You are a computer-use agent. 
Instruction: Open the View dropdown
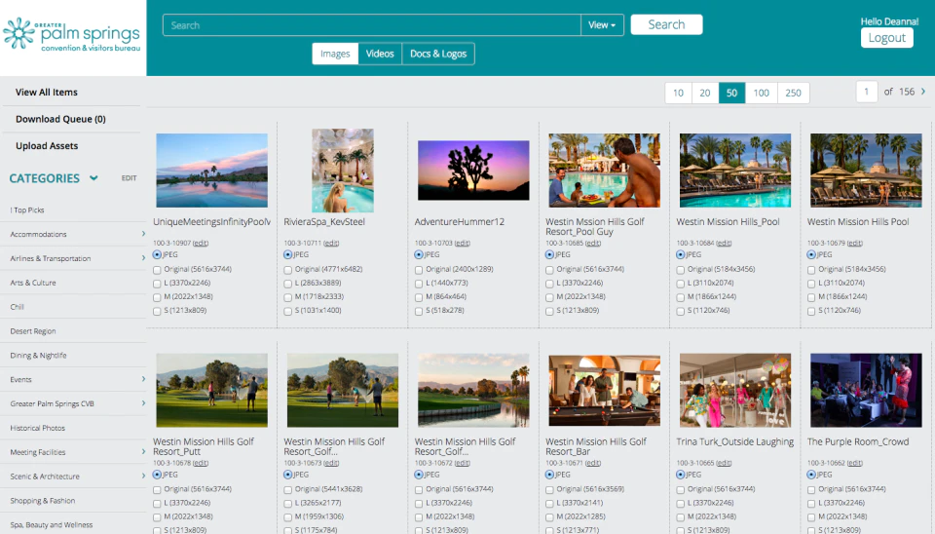tap(602, 25)
